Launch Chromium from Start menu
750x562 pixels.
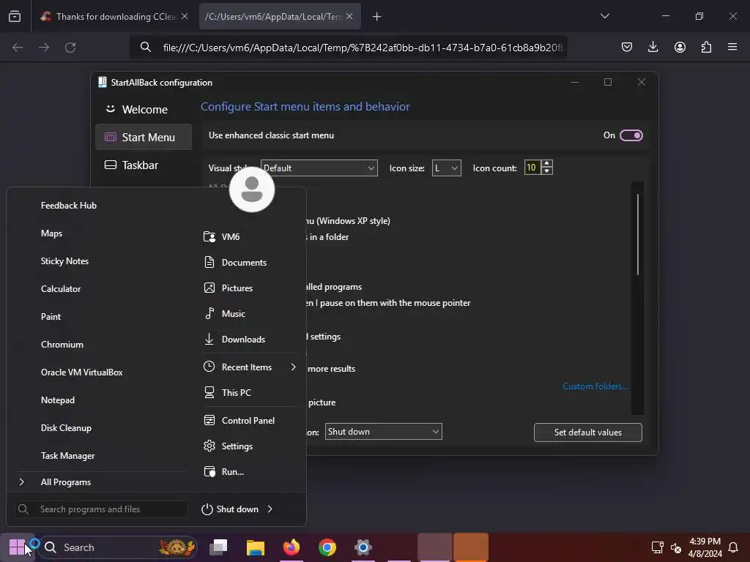click(62, 345)
